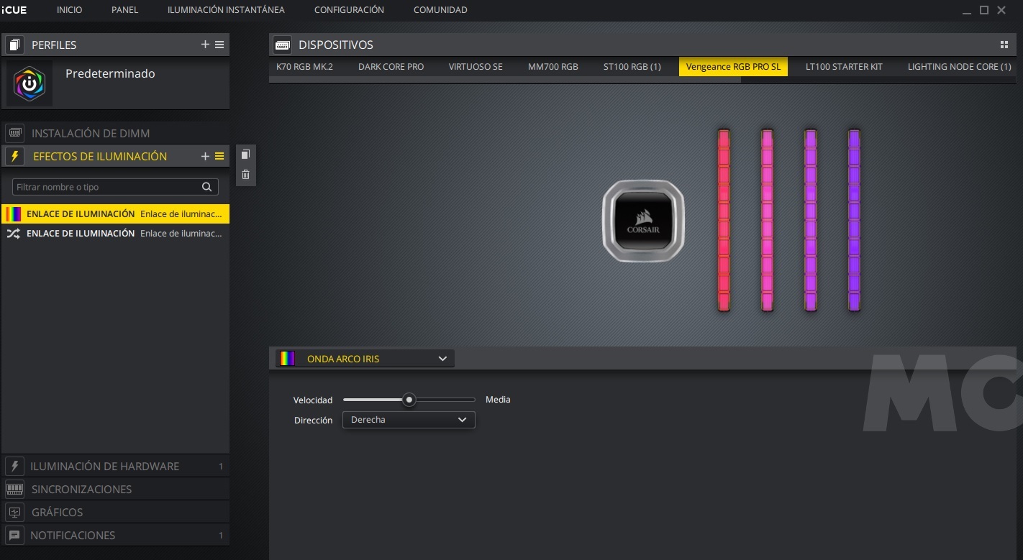This screenshot has width=1023, height=560.
Task: Open the Instalación de DIMM section
Action: [91, 134]
